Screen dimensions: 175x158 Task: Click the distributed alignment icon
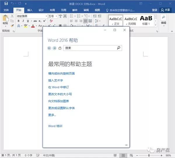click(x=90, y=21)
